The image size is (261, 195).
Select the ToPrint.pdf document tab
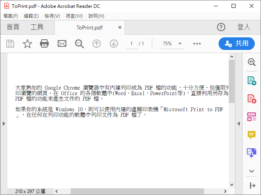point(89,28)
